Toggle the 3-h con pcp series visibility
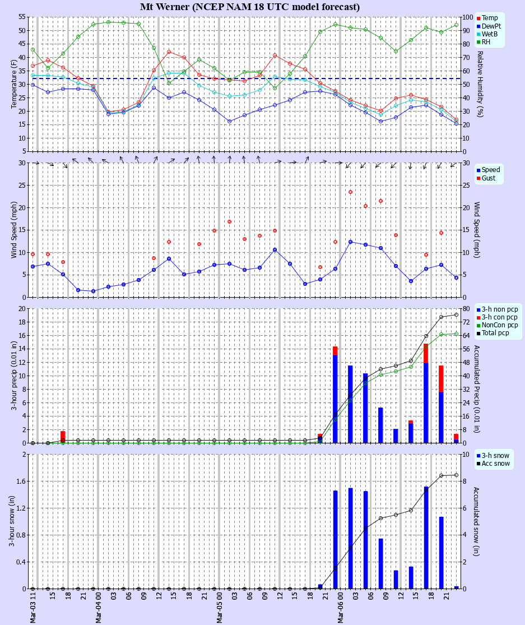 477,317
